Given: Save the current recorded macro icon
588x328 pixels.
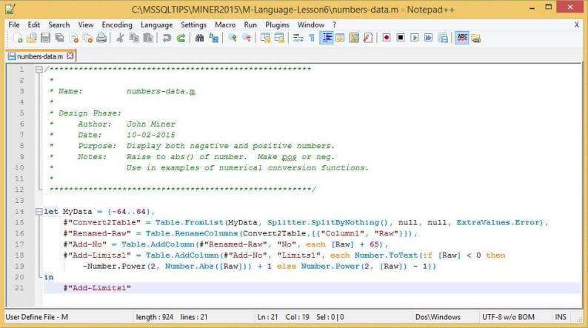Looking at the screenshot, I should [443, 38].
